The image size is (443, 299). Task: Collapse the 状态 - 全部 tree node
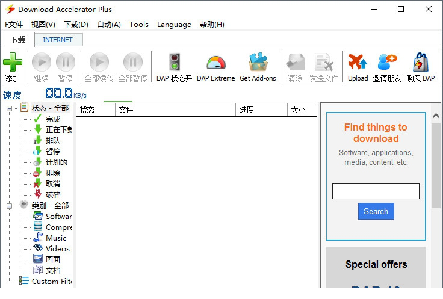(9, 108)
